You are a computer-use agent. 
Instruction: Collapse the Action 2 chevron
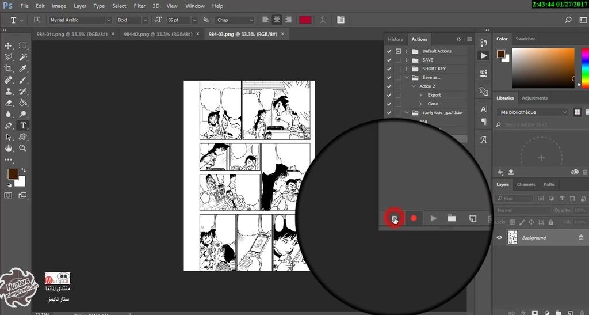tap(414, 86)
